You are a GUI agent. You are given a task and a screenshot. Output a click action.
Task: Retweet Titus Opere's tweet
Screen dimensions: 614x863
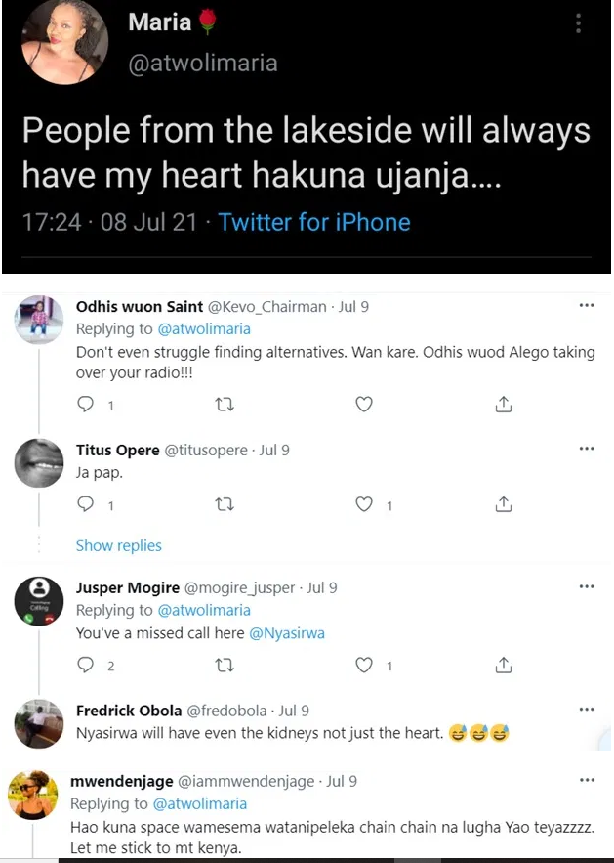click(x=225, y=505)
